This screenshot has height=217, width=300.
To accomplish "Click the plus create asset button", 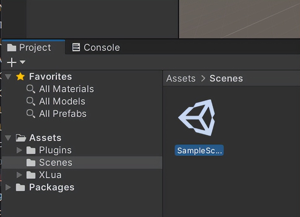I will [12, 62].
